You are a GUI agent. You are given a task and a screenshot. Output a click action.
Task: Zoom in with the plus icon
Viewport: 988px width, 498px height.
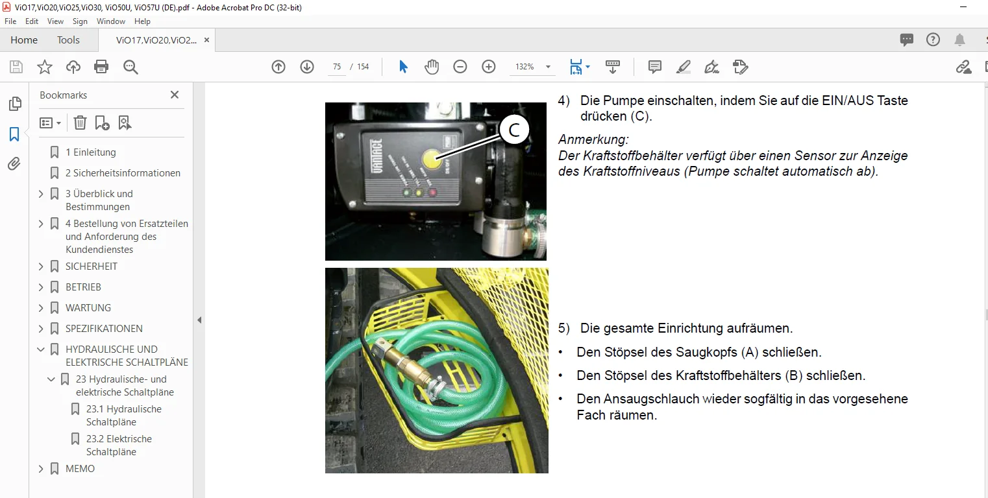point(489,67)
